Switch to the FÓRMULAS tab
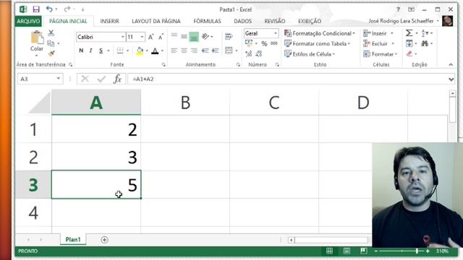Screen dimensions: 463x260 [x=207, y=21]
